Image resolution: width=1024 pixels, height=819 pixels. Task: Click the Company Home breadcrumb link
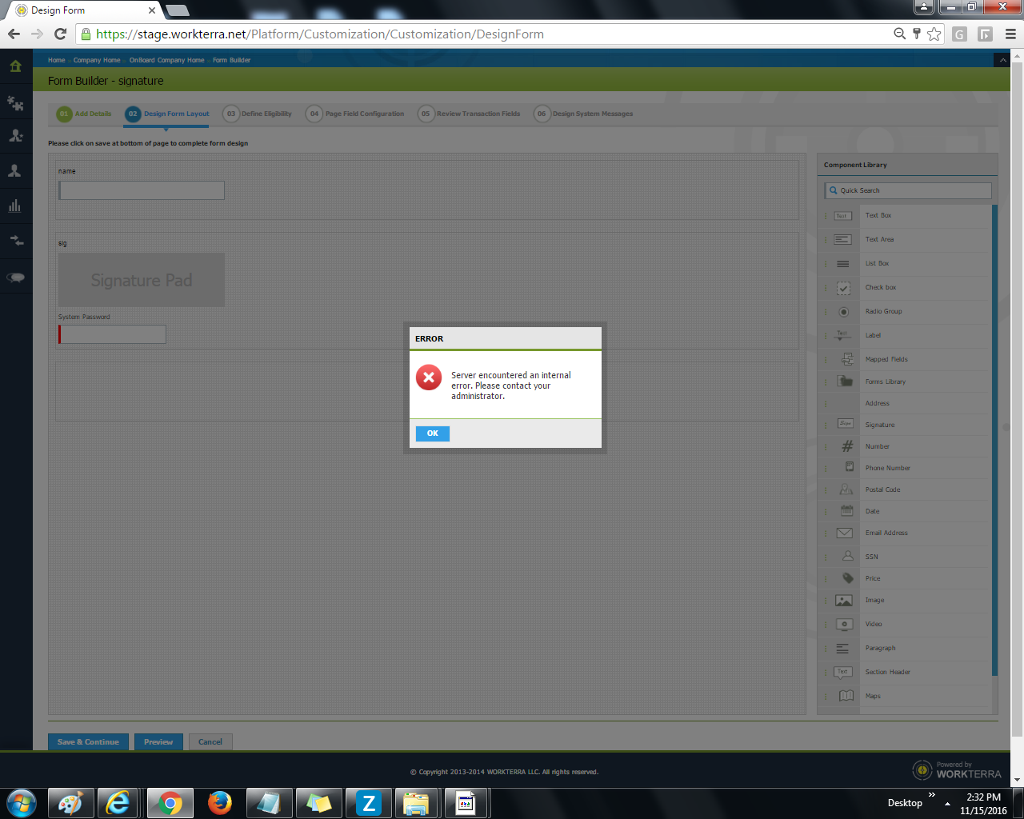97,60
